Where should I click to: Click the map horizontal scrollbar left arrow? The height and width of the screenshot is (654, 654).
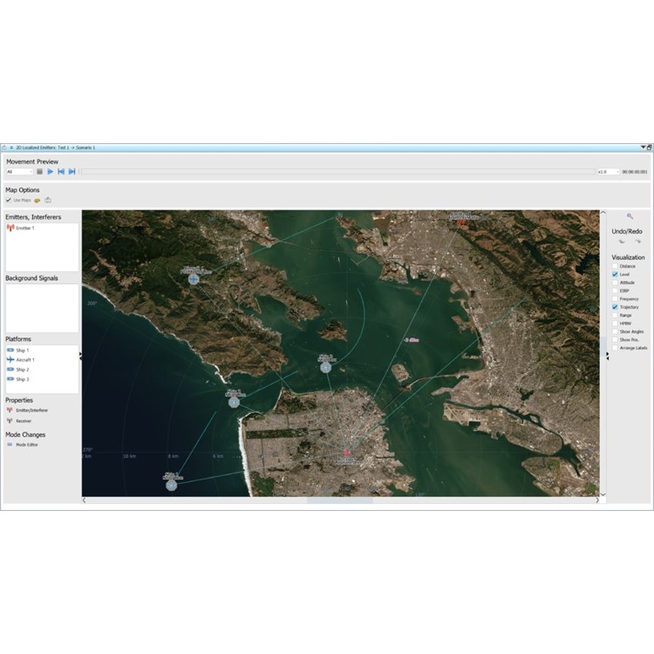[85, 501]
